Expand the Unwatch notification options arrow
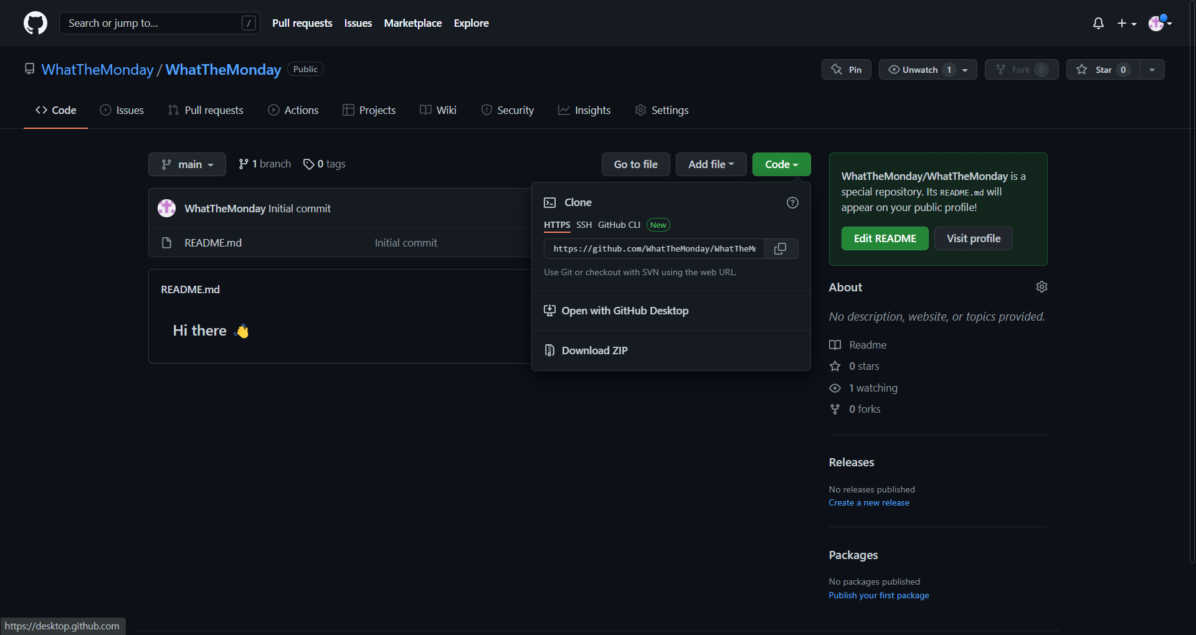 pos(966,70)
